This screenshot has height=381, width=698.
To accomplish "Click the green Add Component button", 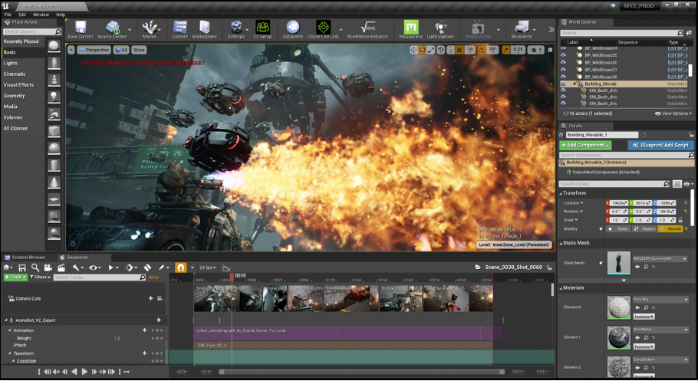I will click(x=585, y=145).
